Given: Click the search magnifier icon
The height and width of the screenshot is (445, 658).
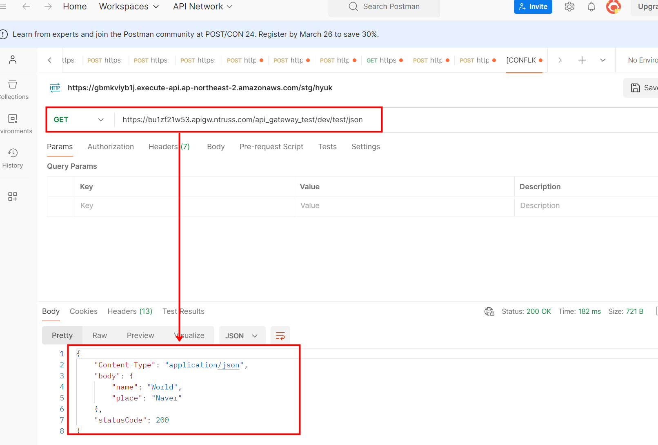Looking at the screenshot, I should [x=353, y=7].
